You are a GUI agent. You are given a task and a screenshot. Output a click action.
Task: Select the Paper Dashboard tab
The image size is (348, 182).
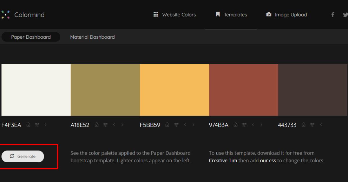pyautogui.click(x=31, y=37)
